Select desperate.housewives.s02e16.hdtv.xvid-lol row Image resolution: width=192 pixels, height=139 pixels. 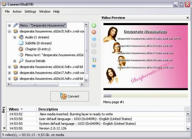tap(52, 67)
